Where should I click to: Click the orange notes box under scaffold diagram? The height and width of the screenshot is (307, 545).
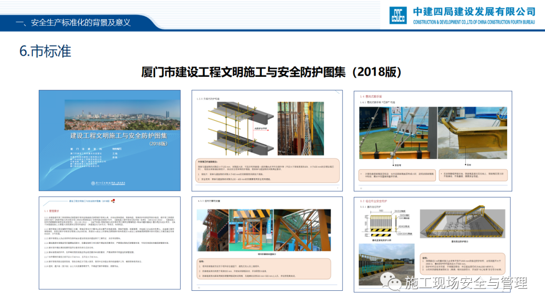tap(267, 170)
